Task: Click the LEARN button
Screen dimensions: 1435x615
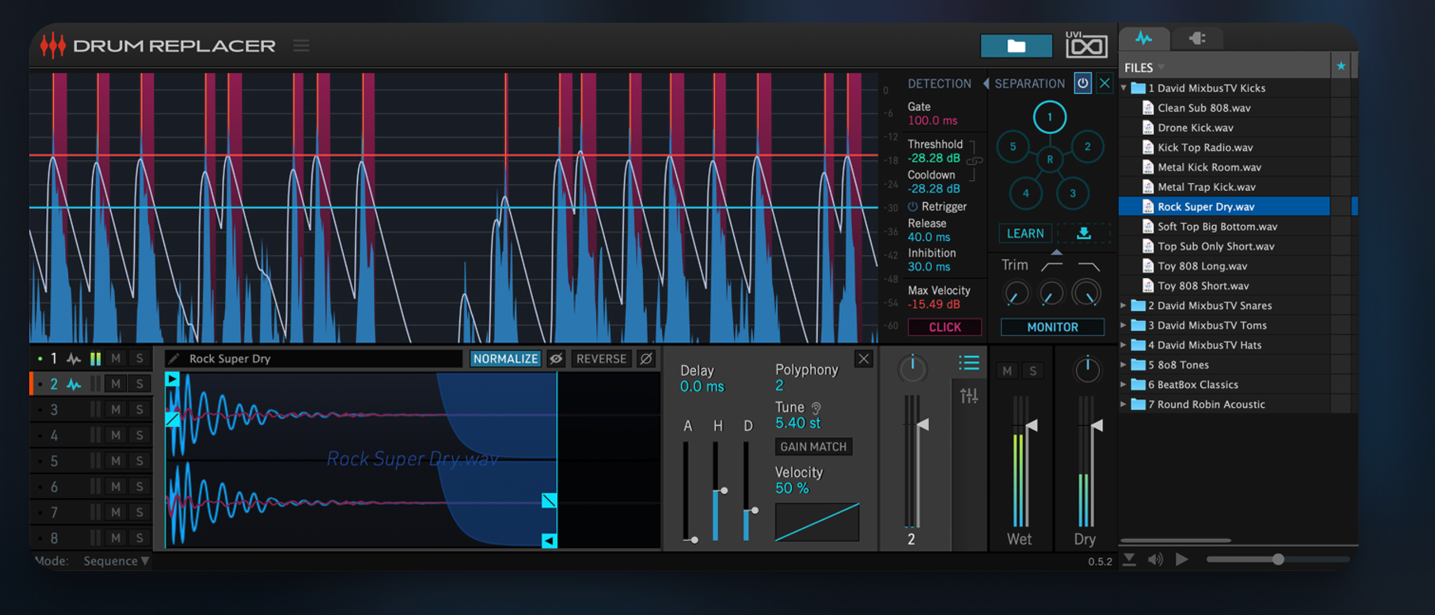Action: click(1025, 233)
